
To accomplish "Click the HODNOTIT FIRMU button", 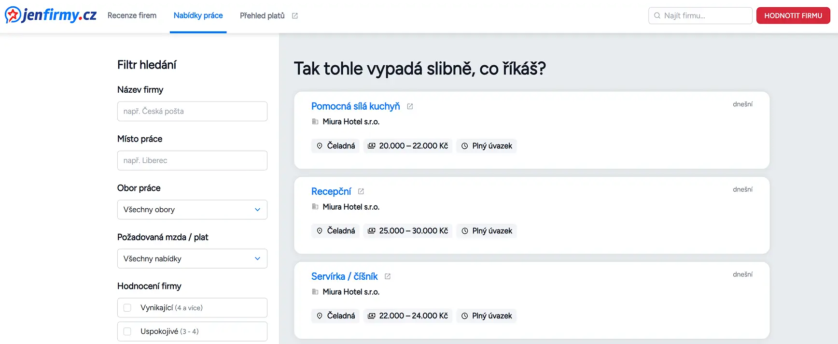I will (793, 15).
